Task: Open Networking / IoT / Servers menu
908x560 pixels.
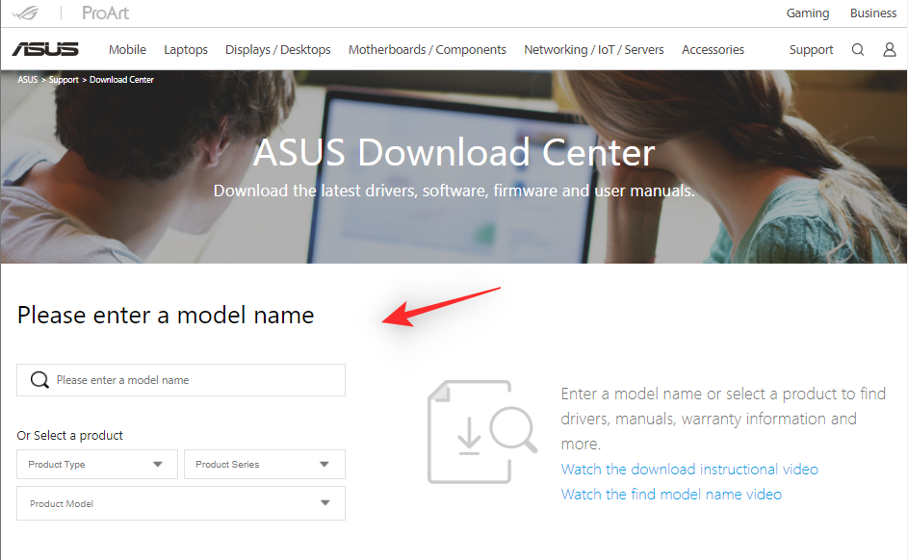Action: 593,50
